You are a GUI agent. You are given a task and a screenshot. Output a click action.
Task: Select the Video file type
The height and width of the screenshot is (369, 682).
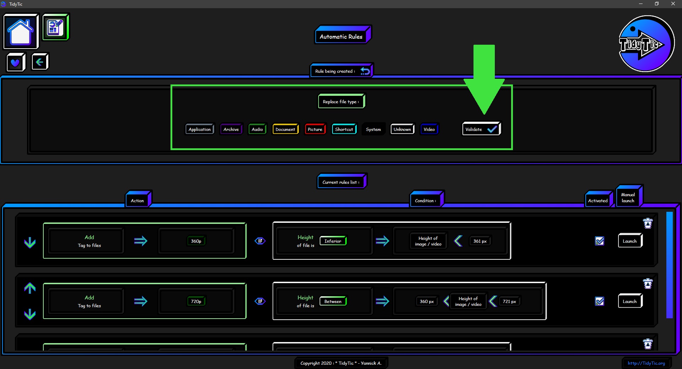click(429, 129)
